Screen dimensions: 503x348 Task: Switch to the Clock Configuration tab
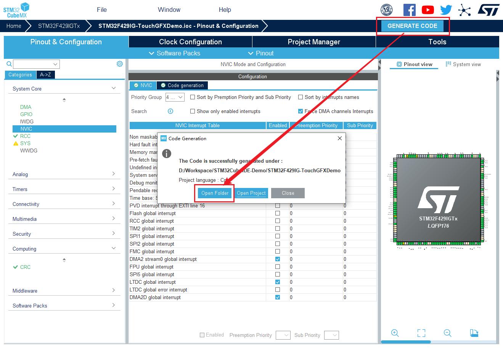coord(190,42)
